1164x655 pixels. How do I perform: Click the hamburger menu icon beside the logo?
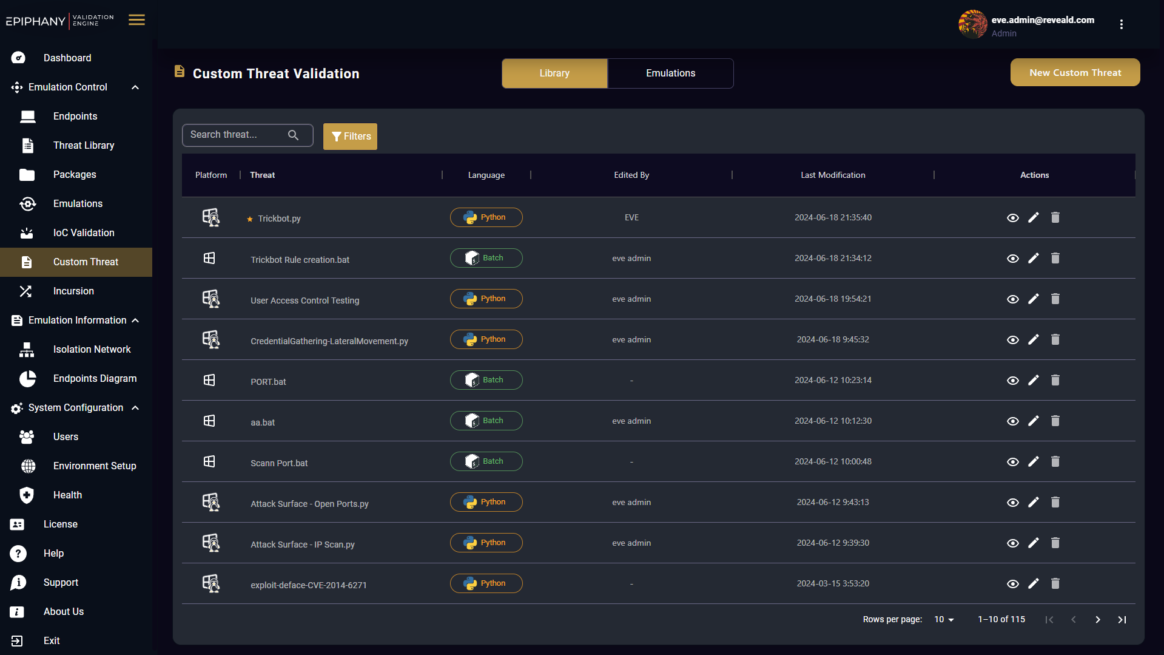point(136,20)
